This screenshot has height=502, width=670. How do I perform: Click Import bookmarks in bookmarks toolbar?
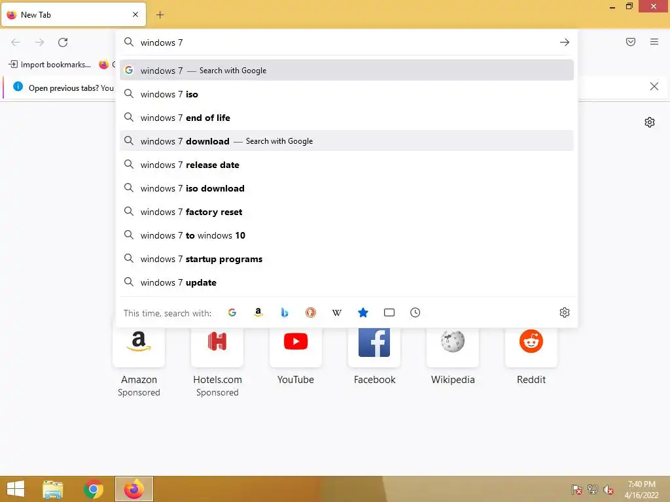pyautogui.click(x=50, y=65)
